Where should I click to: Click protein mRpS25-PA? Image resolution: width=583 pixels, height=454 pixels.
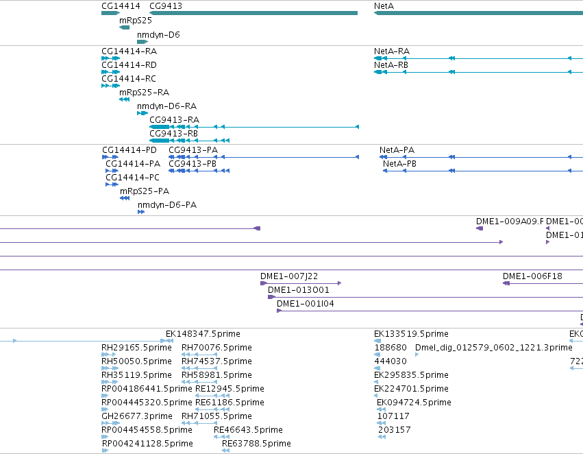click(x=145, y=191)
